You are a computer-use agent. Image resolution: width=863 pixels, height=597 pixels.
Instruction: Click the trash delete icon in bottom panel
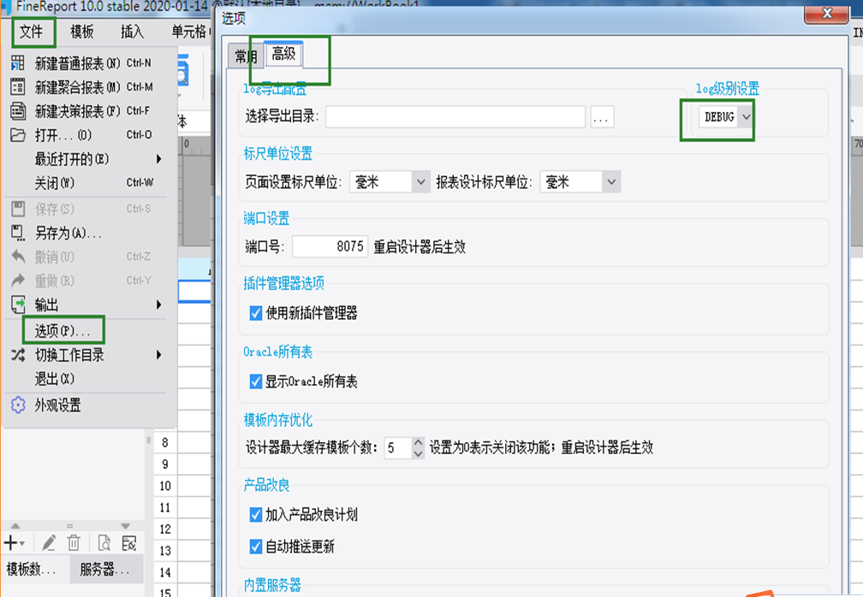[x=74, y=543]
